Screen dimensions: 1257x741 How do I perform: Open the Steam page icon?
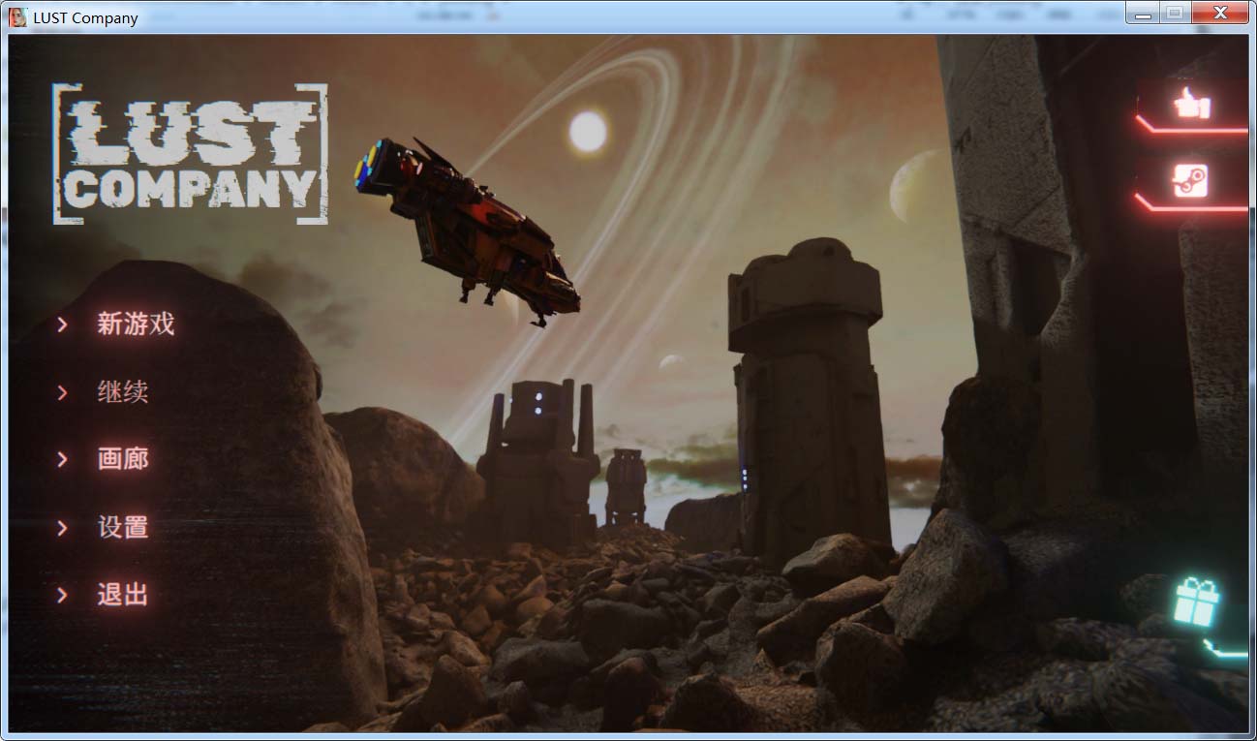(x=1190, y=181)
